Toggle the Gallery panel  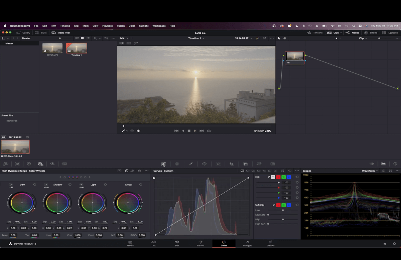(23, 33)
